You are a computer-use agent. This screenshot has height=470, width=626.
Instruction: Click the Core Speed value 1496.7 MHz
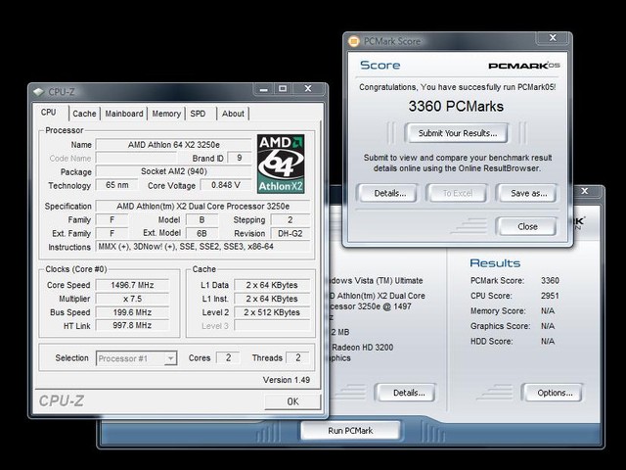(x=132, y=285)
